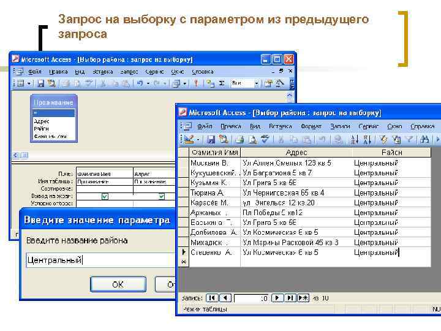Open the Query Type dropdown arrow
The height and width of the screenshot is (331, 441).
click(x=184, y=83)
